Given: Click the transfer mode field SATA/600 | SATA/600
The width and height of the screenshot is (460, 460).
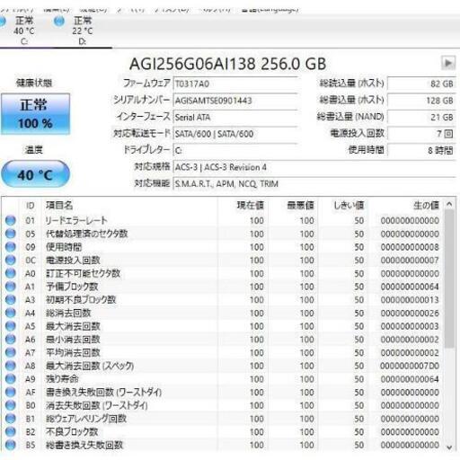Looking at the screenshot, I should [x=235, y=134].
